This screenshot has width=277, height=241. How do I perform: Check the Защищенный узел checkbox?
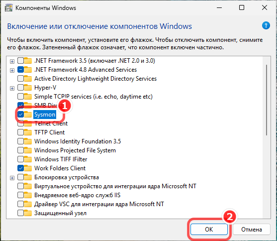(20, 213)
